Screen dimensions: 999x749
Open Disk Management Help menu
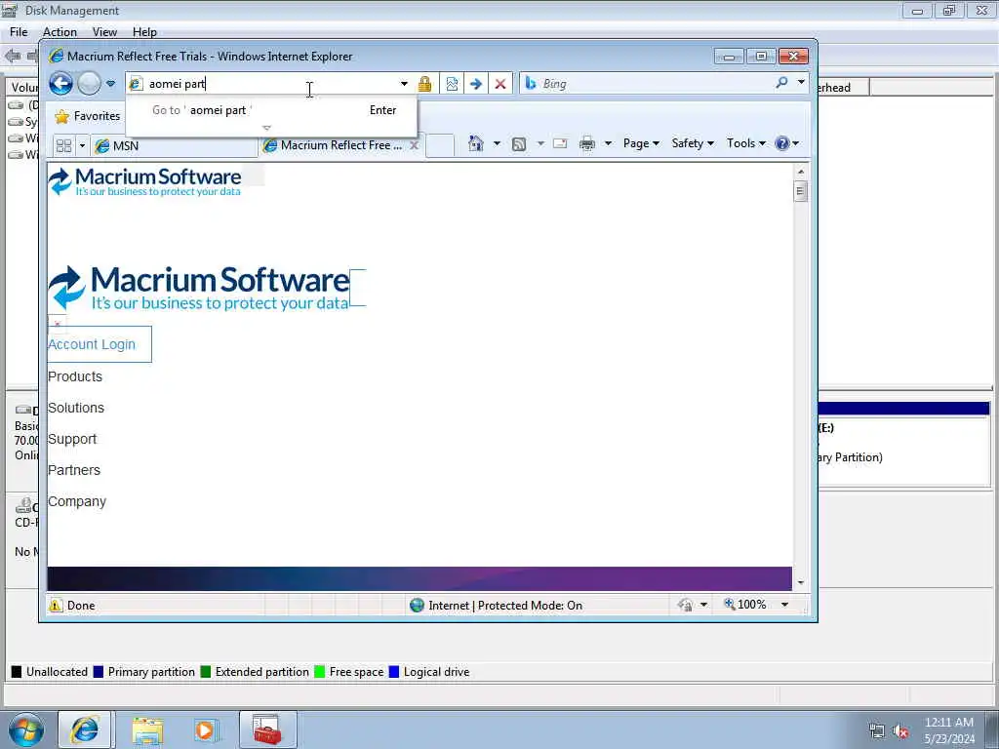[x=144, y=32]
